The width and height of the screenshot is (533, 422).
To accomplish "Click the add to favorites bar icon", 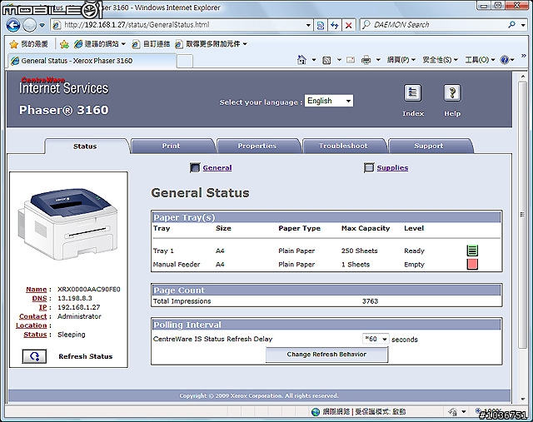I will [64, 44].
